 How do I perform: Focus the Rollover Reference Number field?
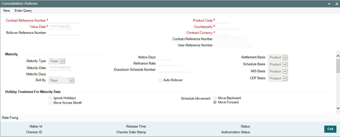click(x=64, y=33)
